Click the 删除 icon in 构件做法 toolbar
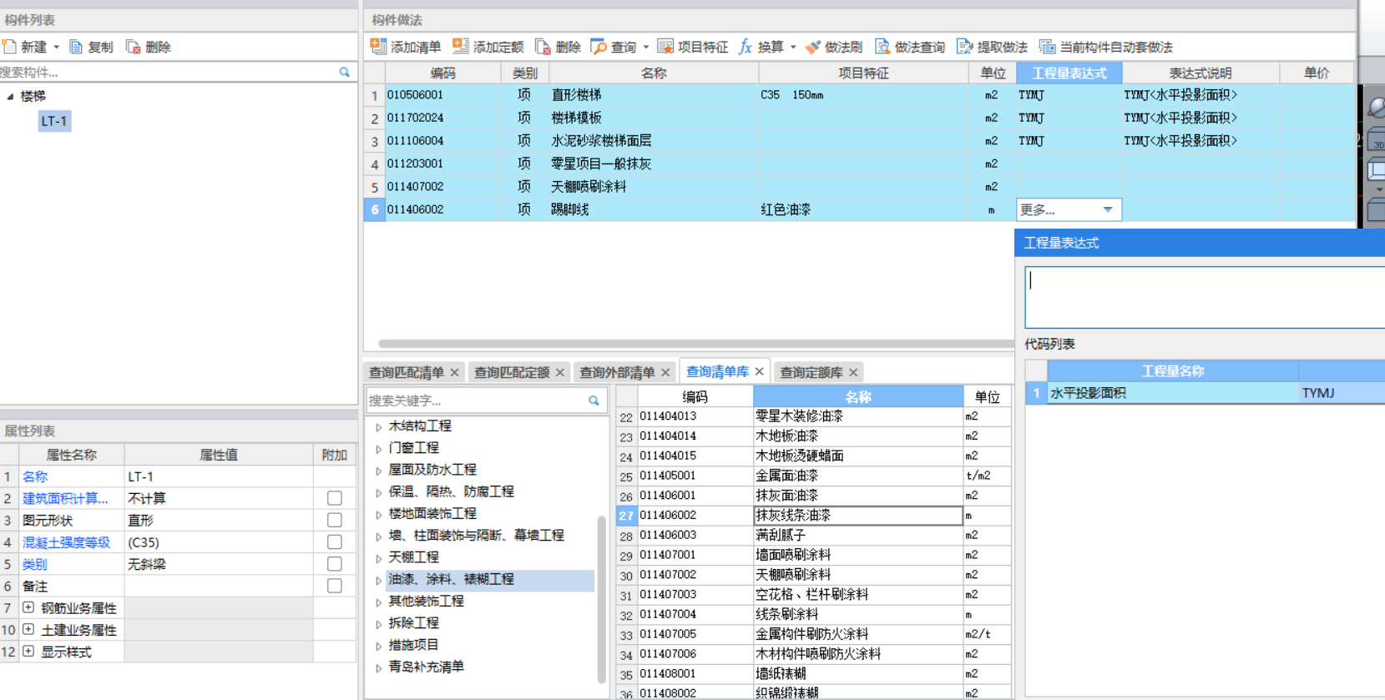1385x700 pixels. click(543, 47)
